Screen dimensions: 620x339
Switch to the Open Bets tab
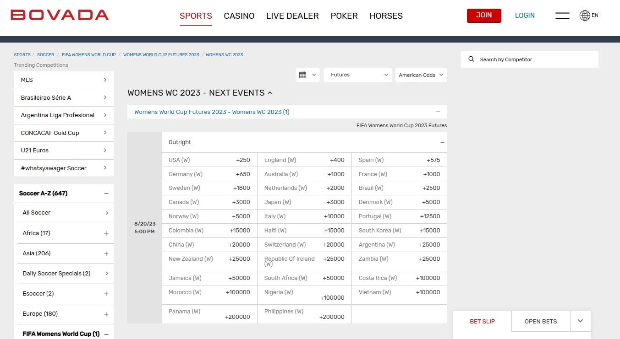pos(541,321)
